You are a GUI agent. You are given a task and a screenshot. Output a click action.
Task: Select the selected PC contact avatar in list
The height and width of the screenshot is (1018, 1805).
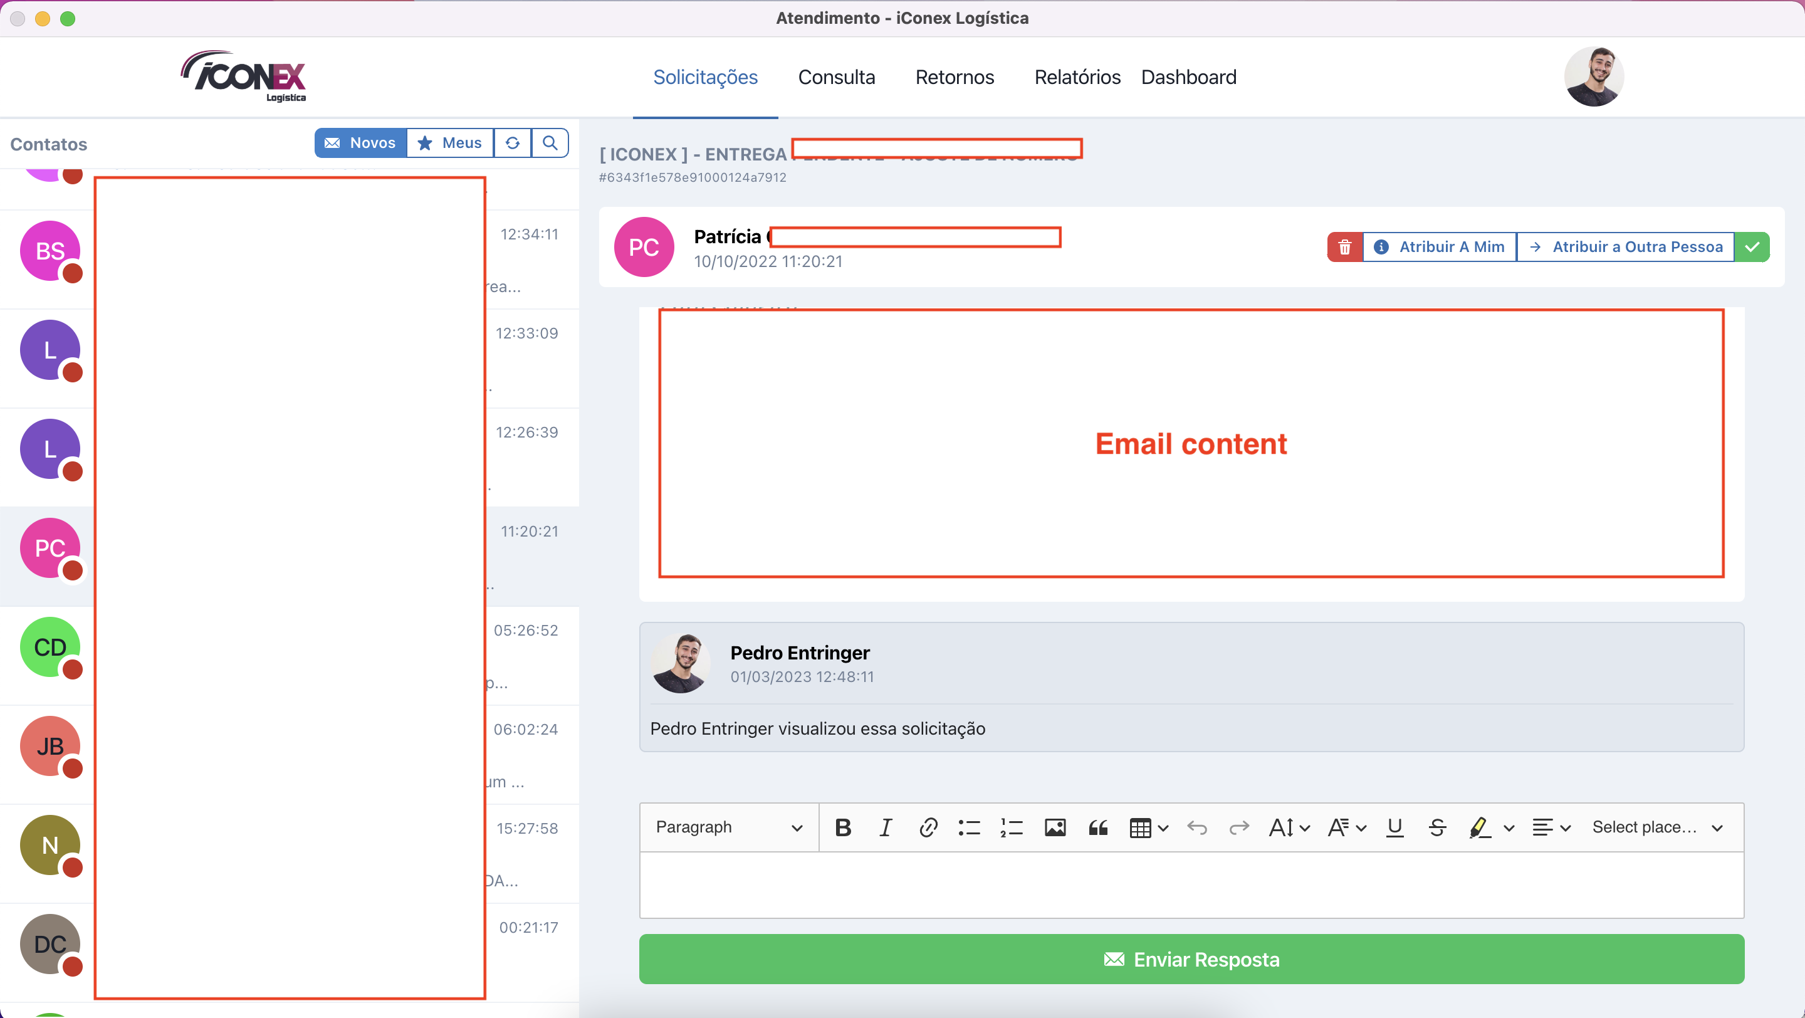tap(50, 548)
